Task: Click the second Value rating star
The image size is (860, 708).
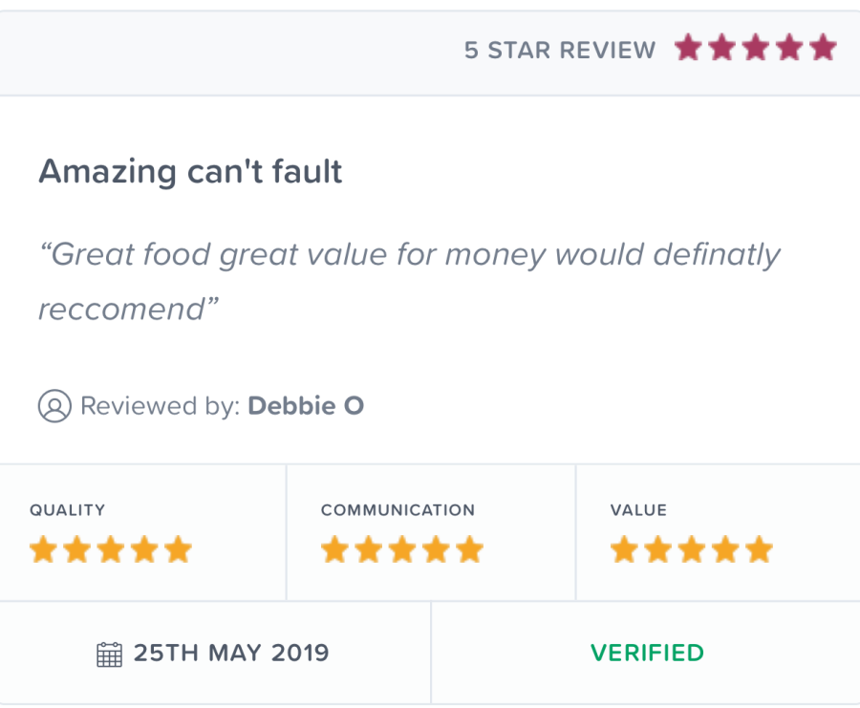Action: pos(658,550)
